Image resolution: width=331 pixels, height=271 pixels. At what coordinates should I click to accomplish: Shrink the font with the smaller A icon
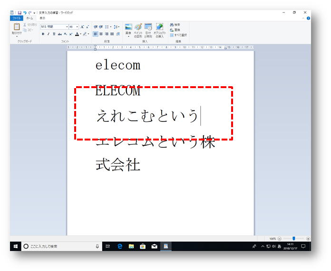click(88, 27)
